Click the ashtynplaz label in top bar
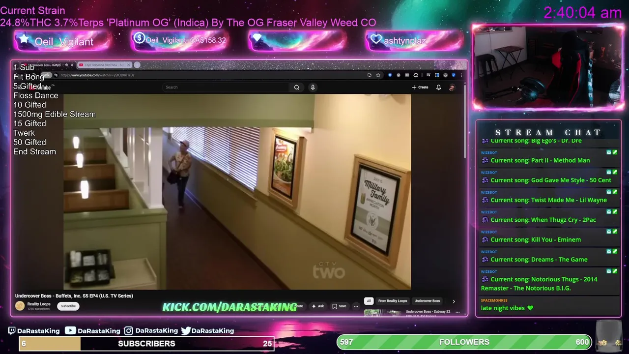This screenshot has height=354, width=629. coord(405,41)
